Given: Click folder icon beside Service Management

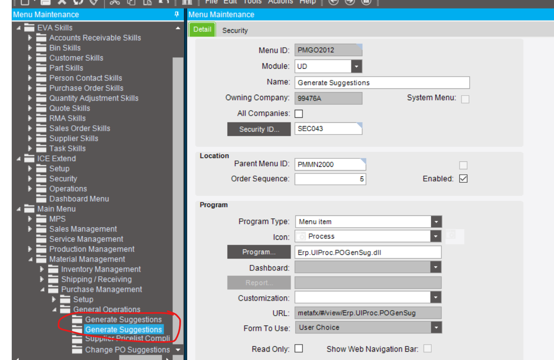Looking at the screenshot, I should tap(41, 239).
